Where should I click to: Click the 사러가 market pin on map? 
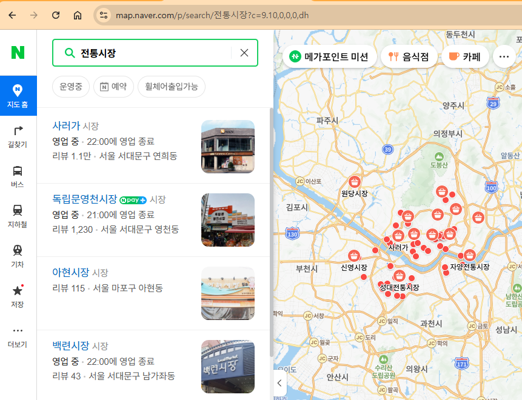(x=398, y=236)
